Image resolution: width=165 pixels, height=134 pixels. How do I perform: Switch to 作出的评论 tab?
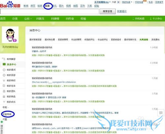pyautogui.click(x=103, y=40)
